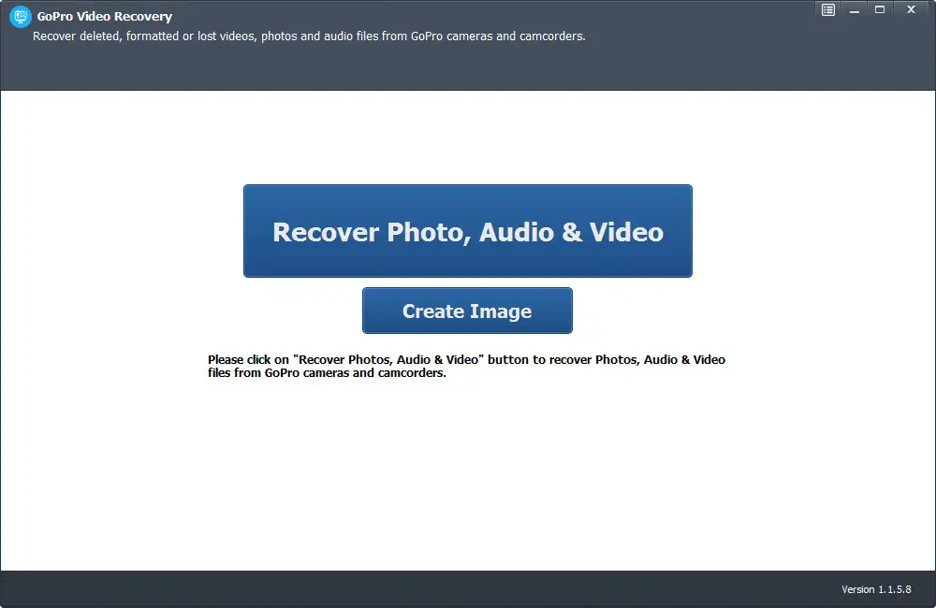Click the 'Please click on' instruction text
Screen dimensions: 936x608
tap(466, 367)
